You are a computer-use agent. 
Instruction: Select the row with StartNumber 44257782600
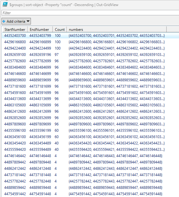pyautogui.click(x=91, y=61)
